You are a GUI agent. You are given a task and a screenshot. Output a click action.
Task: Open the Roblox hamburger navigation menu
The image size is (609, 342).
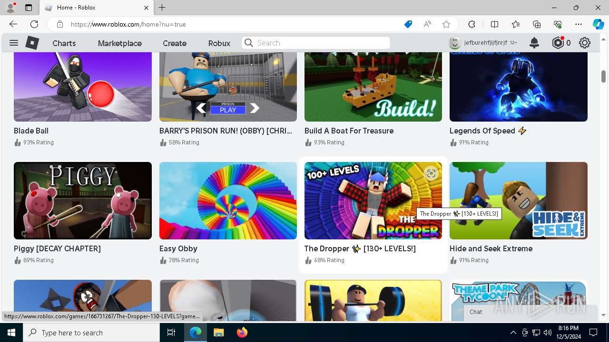tap(14, 43)
